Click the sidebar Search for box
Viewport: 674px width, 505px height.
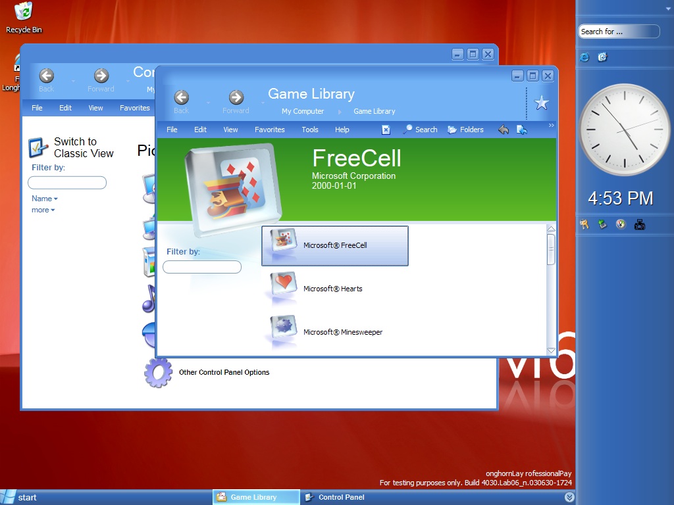click(619, 32)
